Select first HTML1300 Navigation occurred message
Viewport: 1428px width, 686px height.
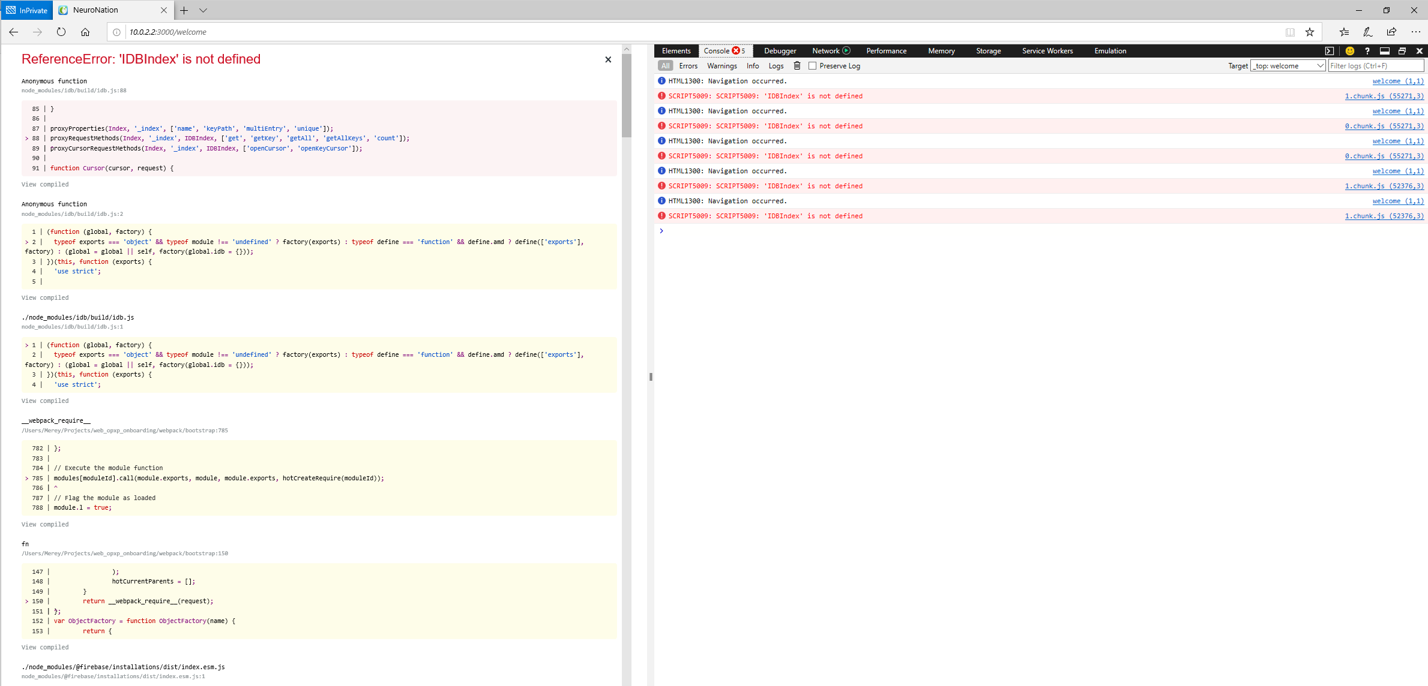click(728, 81)
